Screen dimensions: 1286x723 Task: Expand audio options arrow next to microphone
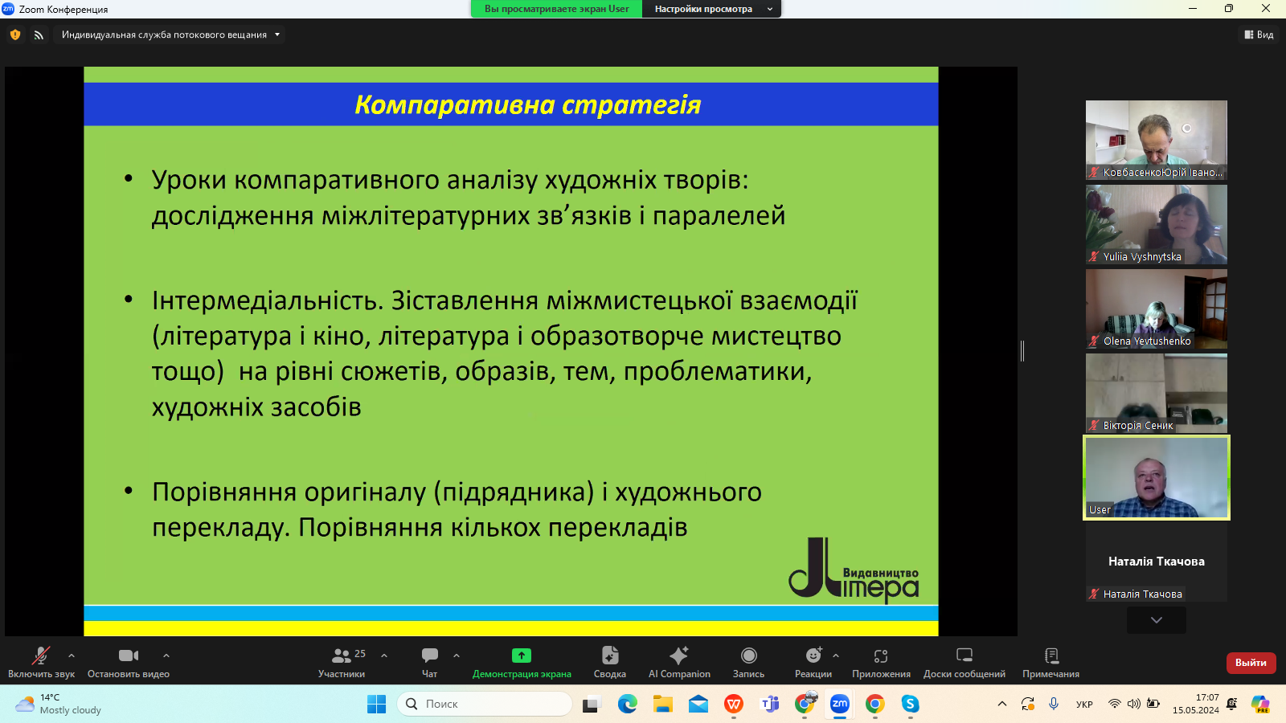click(x=72, y=656)
